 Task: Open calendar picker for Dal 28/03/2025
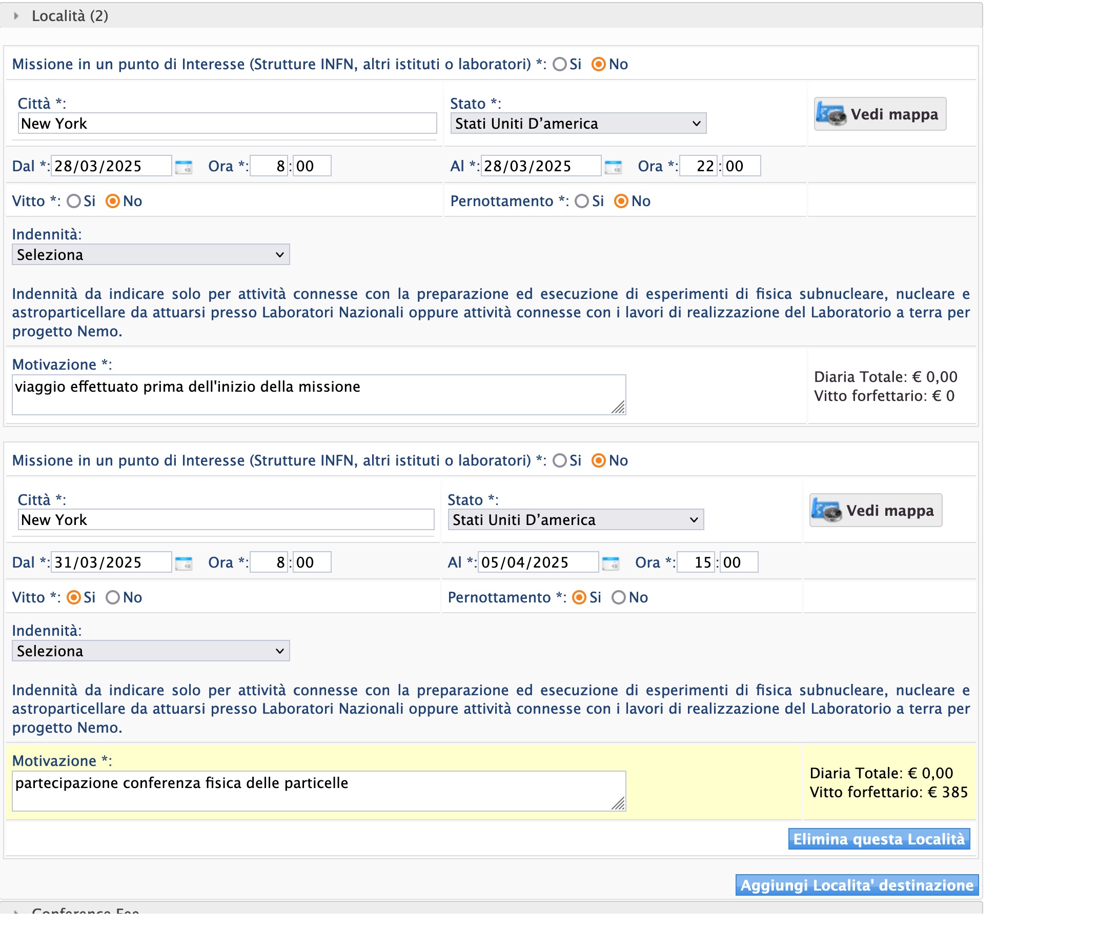[x=184, y=168]
